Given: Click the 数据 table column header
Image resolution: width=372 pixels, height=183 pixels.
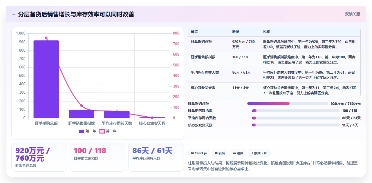Looking at the screenshot, I should tap(236, 32).
